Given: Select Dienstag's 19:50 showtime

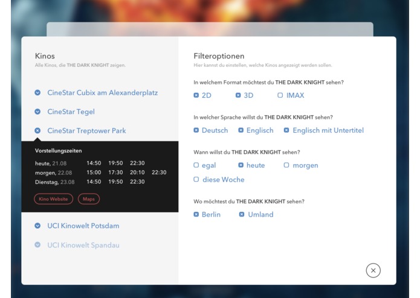Looking at the screenshot, I should tap(115, 182).
